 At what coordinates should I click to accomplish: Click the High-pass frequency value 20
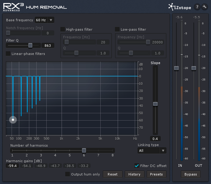[x=103, y=42]
